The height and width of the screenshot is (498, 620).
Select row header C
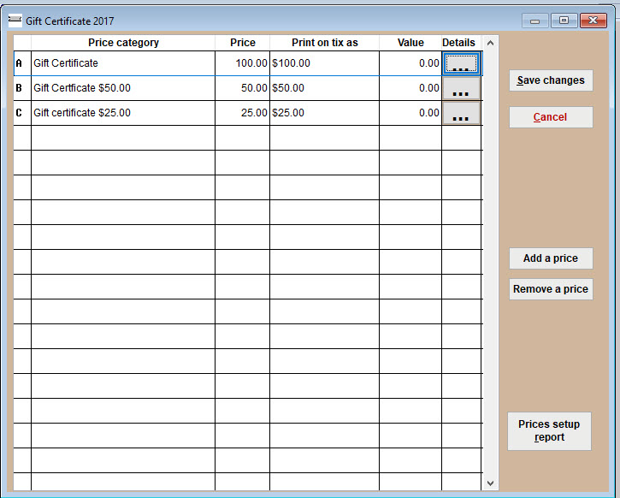pos(22,113)
